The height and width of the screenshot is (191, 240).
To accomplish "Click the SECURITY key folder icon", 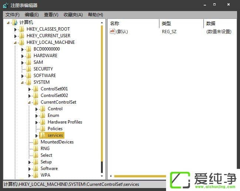I will pos(29,69).
